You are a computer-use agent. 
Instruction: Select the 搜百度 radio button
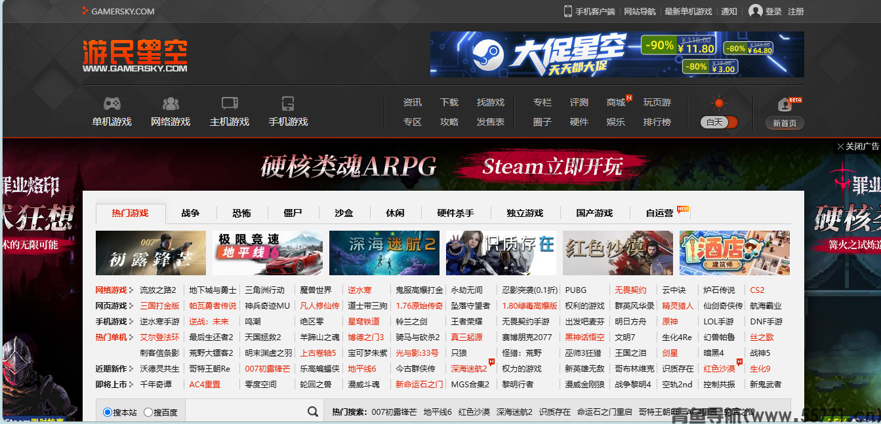coord(148,412)
